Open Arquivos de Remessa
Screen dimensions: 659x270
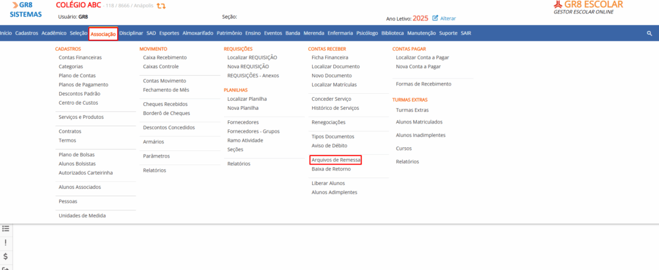335,159
